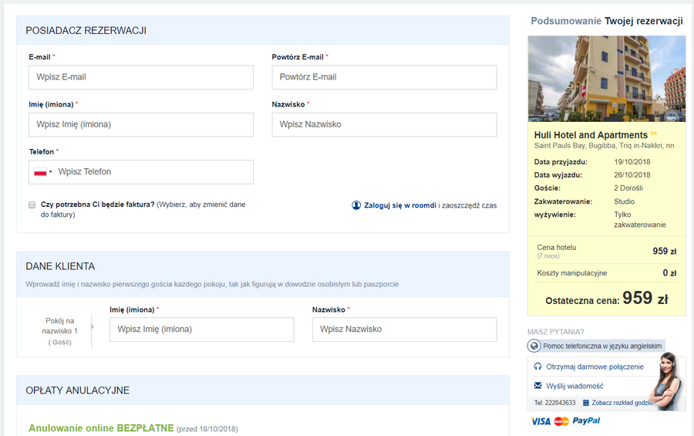Open the Polish flag country code dropdown

click(43, 172)
